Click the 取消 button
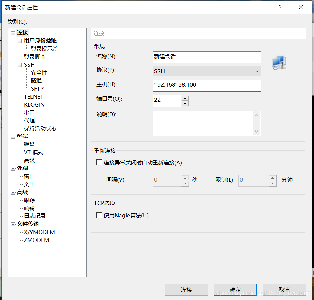314x300 pixels. click(x=284, y=289)
